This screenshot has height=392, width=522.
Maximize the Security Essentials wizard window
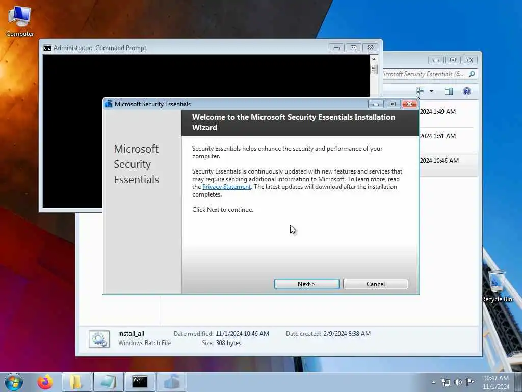[393, 104]
